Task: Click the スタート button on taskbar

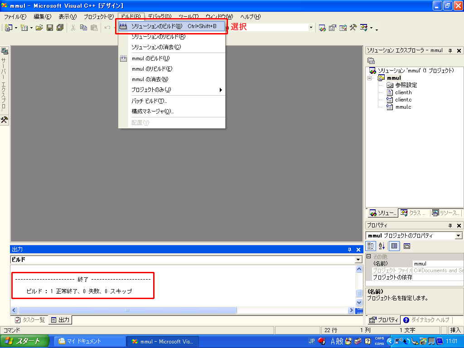Action: [x=24, y=342]
